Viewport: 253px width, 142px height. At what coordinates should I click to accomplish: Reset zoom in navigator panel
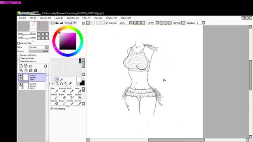(x=47, y=34)
